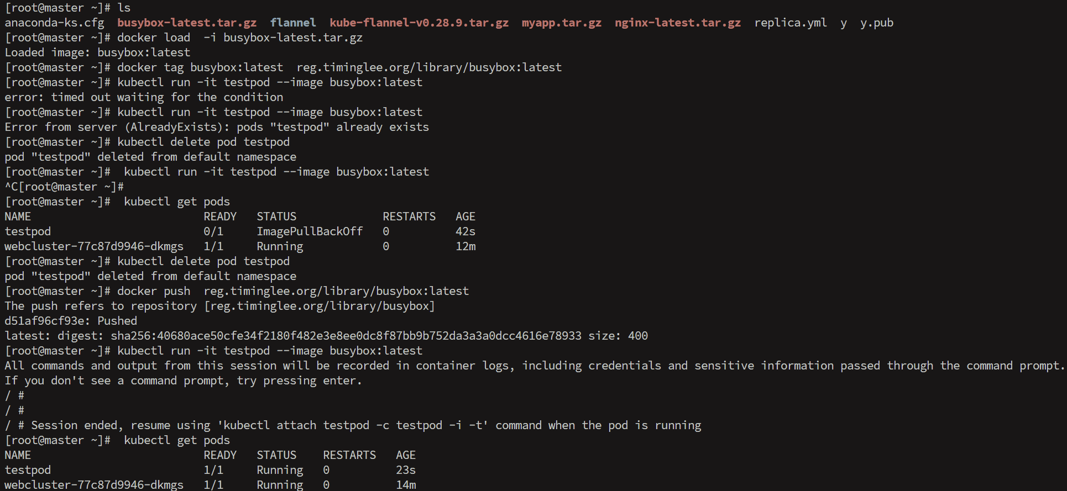This screenshot has width=1067, height=491.
Task: Click the webcluster-77c87d9946-dkmgs pod aged 12m
Action: [x=240, y=246]
